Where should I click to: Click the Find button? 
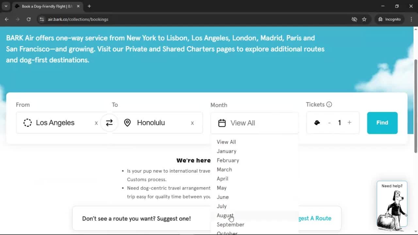[382, 123]
